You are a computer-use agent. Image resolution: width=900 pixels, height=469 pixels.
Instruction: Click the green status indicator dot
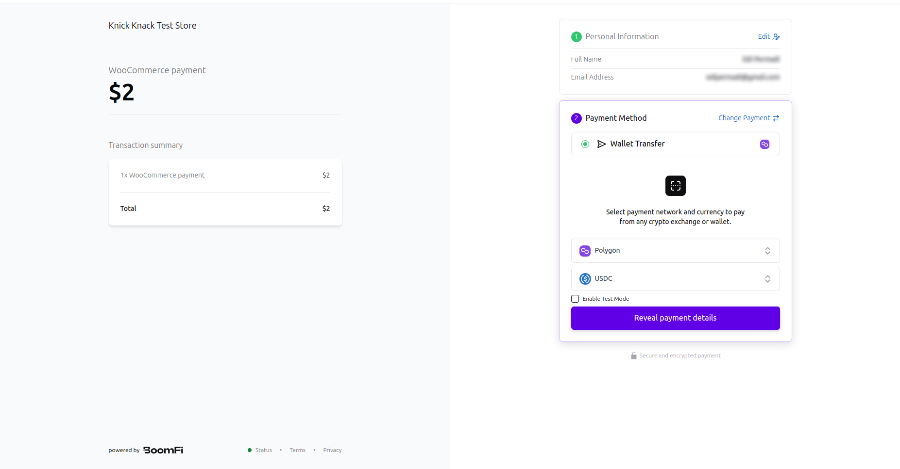[249, 450]
